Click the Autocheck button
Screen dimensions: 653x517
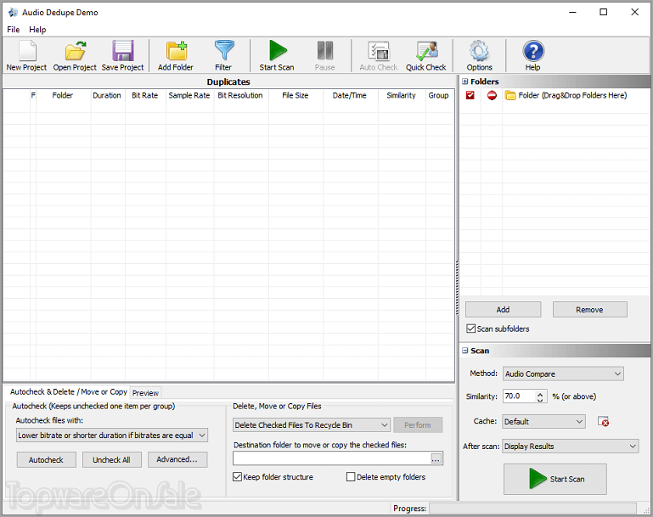[x=46, y=460]
